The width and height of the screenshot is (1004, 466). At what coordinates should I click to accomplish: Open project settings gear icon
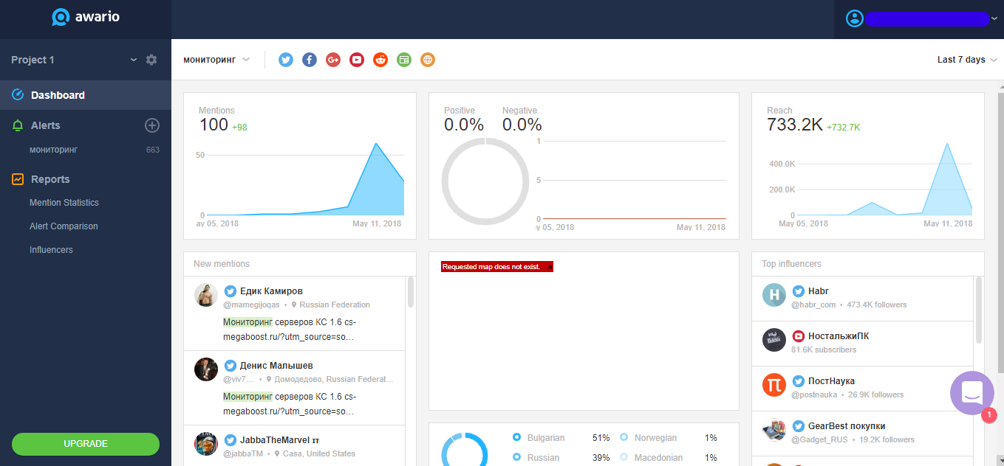(151, 60)
